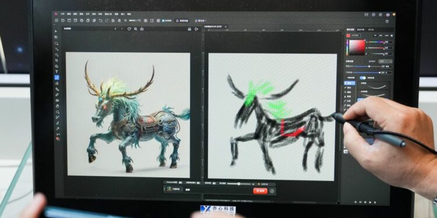Click the magnifier zoom icon above the generated image
The image size is (437, 218).
coord(135,28)
